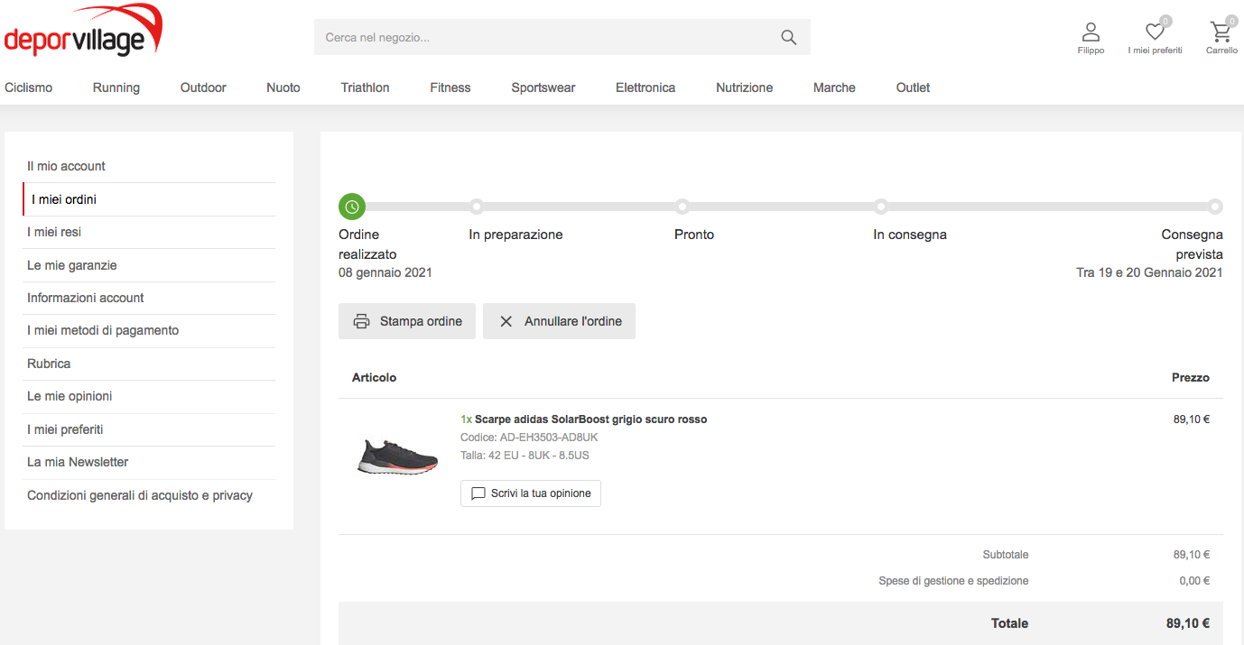Open the Filippo account icon
1244x645 pixels.
coord(1091,32)
